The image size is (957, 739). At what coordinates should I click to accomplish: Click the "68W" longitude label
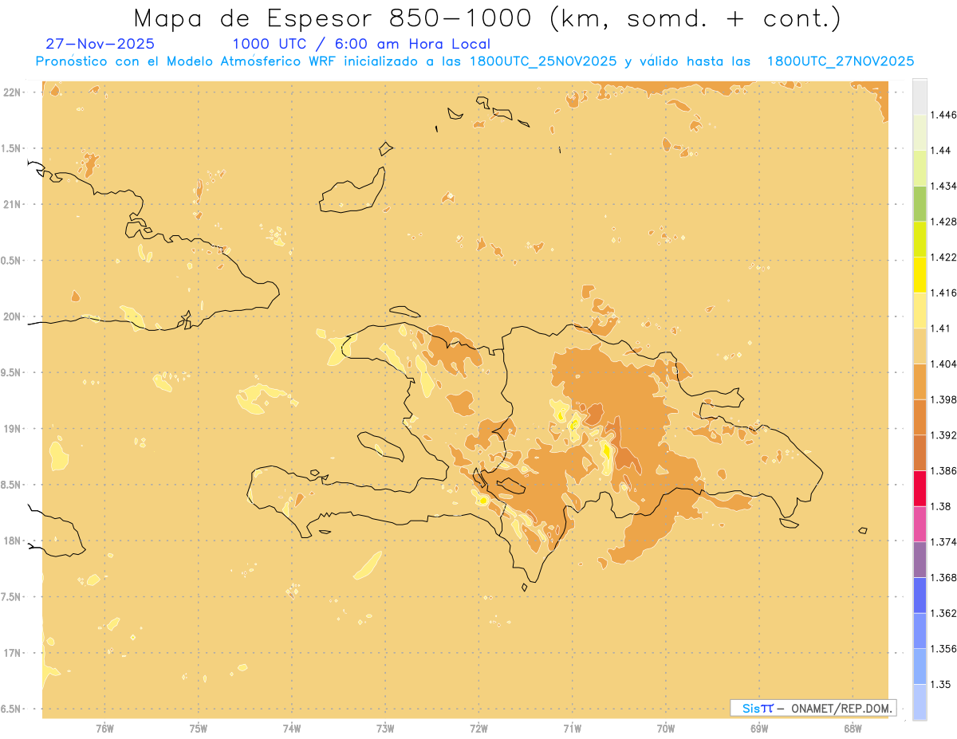point(853,728)
